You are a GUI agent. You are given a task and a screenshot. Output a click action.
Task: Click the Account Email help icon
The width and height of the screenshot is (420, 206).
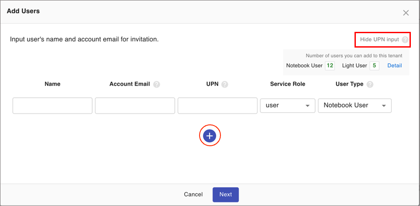pyautogui.click(x=157, y=85)
